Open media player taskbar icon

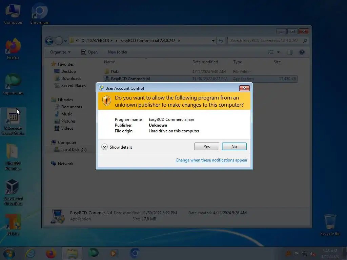tap(114, 253)
